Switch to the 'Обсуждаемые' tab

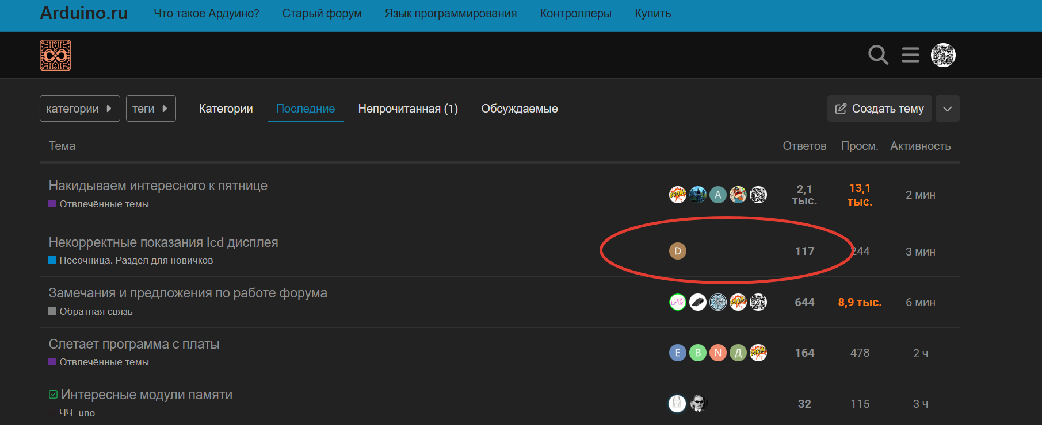(x=519, y=109)
